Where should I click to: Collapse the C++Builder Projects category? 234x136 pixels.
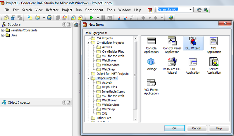[88, 43]
